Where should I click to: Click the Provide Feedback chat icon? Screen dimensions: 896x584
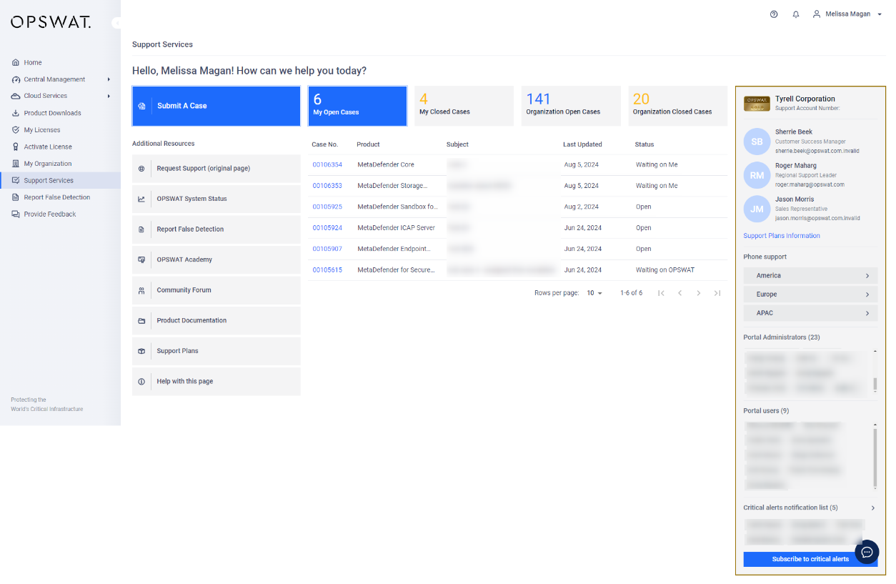[16, 214]
